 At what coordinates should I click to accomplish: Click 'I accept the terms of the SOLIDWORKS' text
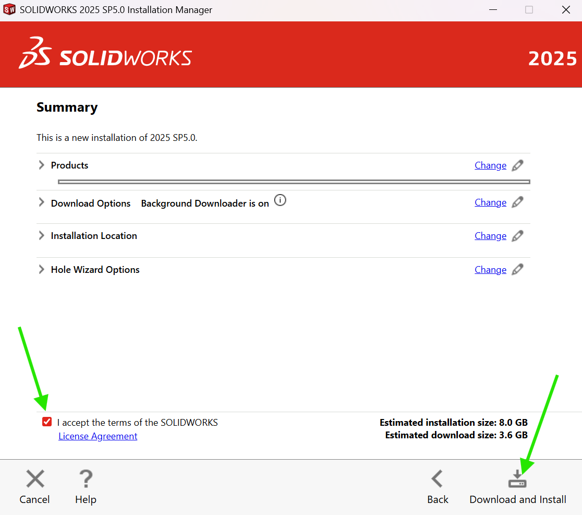(137, 423)
